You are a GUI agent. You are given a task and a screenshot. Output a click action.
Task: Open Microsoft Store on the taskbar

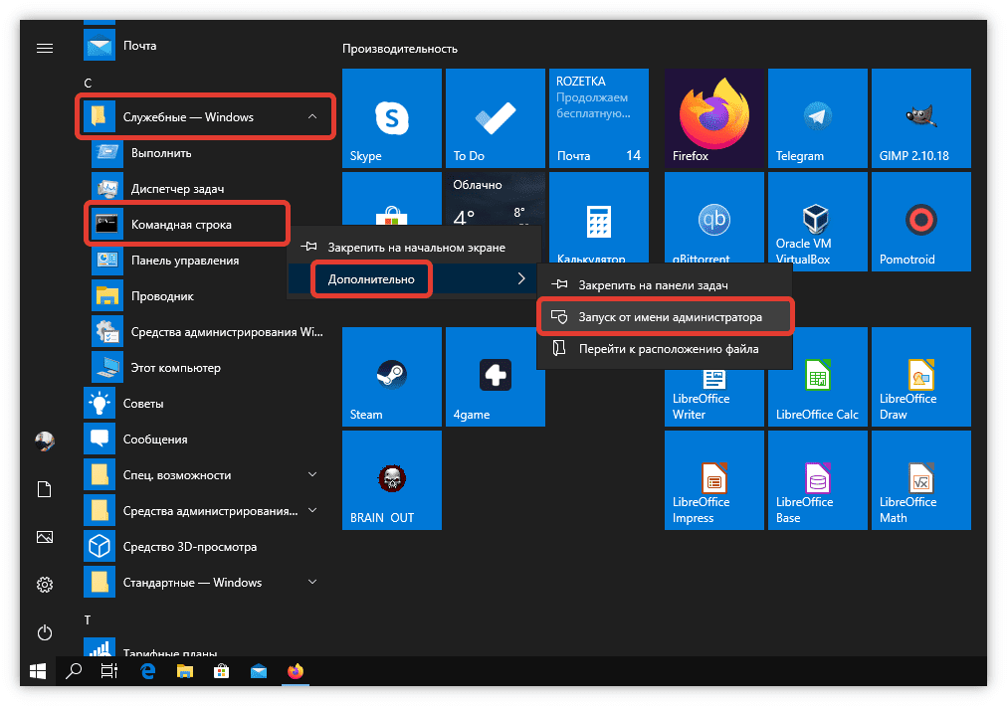[x=222, y=671]
